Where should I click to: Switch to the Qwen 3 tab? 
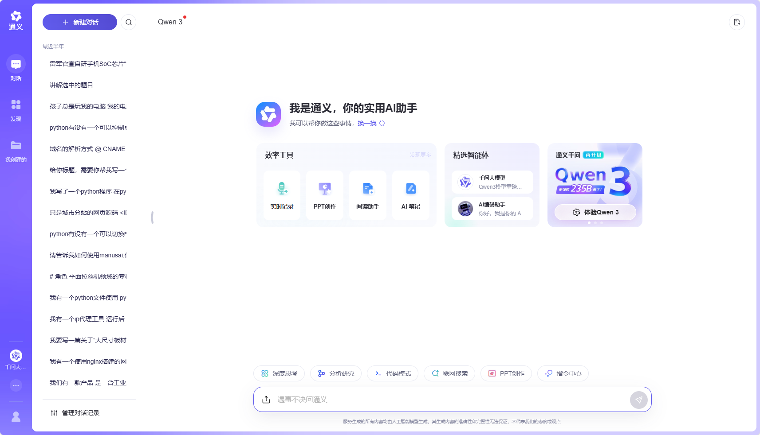coord(170,22)
